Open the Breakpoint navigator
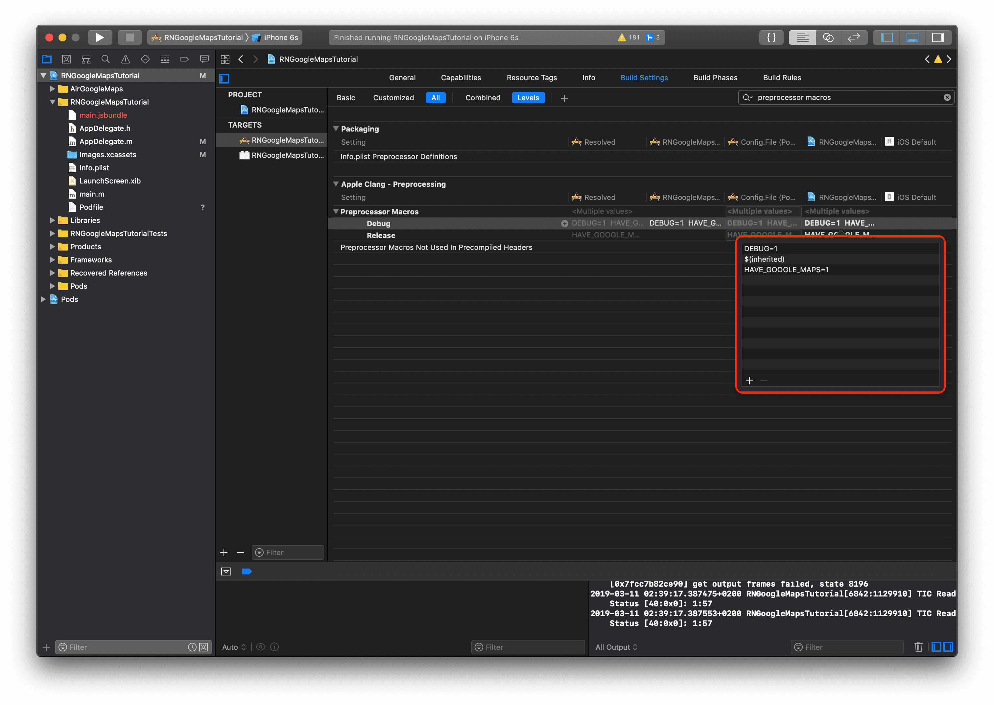This screenshot has width=994, height=705. (184, 59)
